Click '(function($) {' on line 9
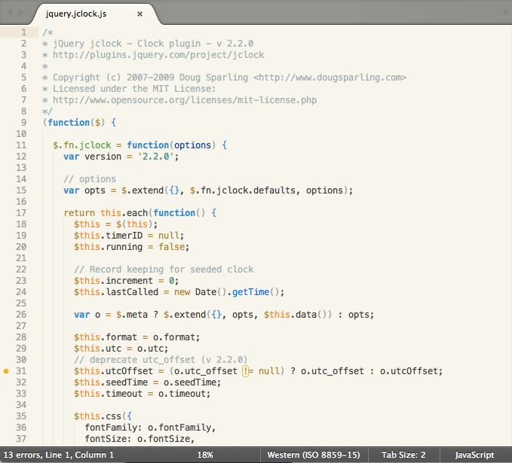 pos(79,123)
